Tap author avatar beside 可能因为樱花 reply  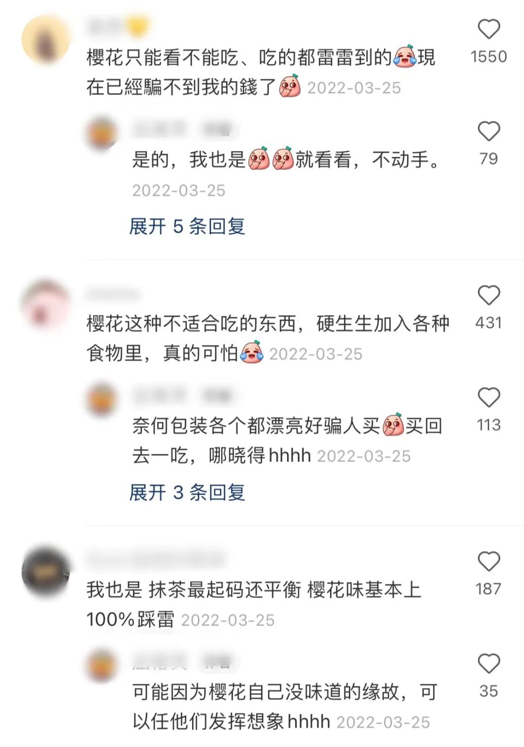(102, 665)
